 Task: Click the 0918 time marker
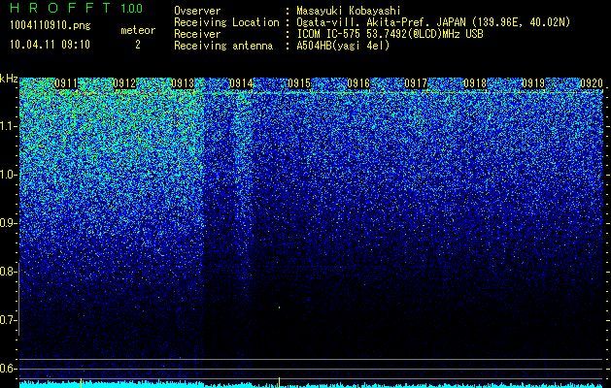[475, 83]
